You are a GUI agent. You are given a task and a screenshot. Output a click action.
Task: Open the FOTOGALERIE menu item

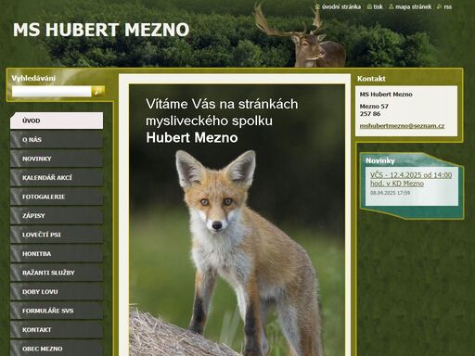pos(57,197)
